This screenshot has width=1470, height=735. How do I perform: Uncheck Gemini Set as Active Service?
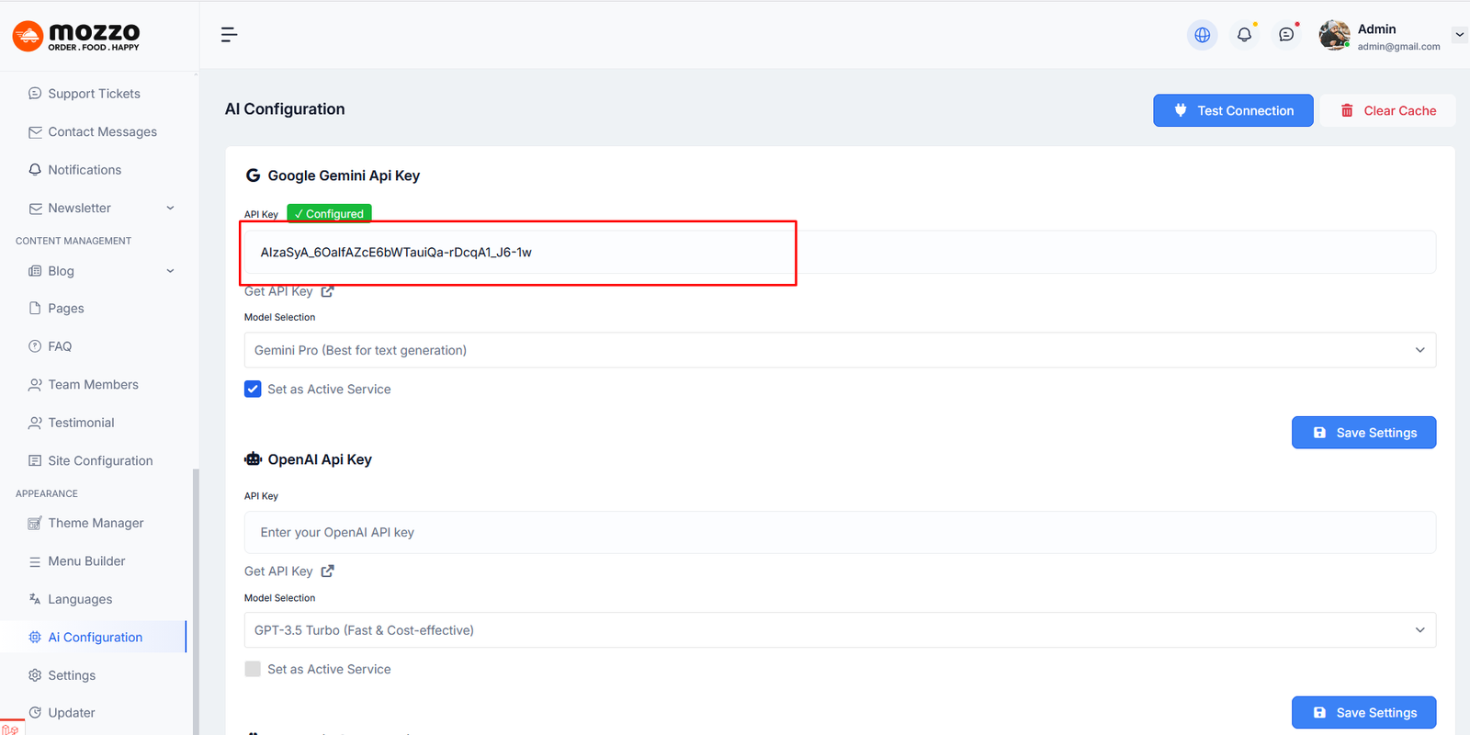pyautogui.click(x=253, y=389)
